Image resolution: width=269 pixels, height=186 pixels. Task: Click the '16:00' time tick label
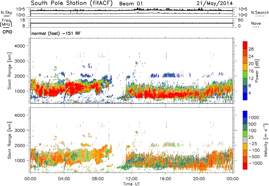[165, 179]
